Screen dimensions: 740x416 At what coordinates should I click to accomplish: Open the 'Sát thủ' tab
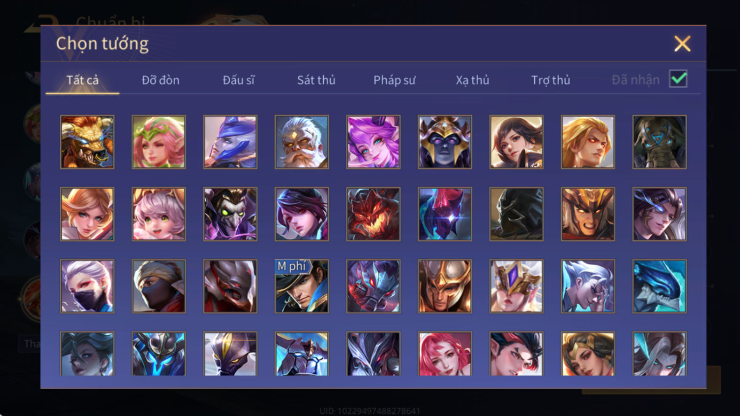316,80
